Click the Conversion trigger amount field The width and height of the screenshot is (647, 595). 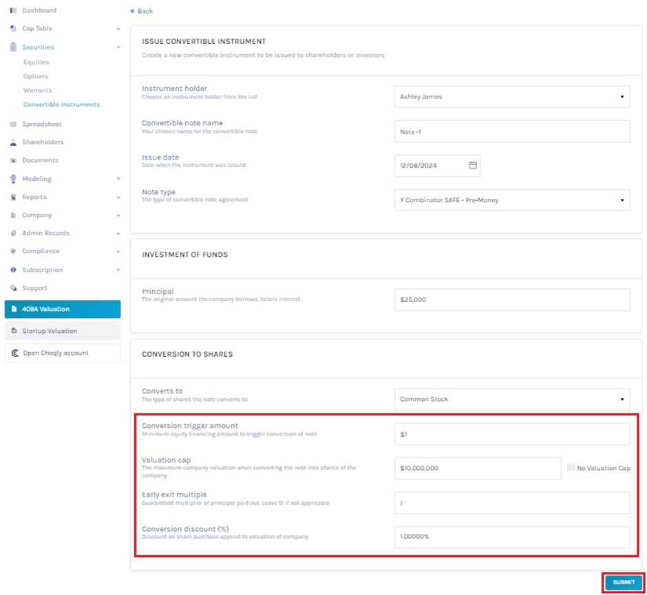[x=512, y=434]
